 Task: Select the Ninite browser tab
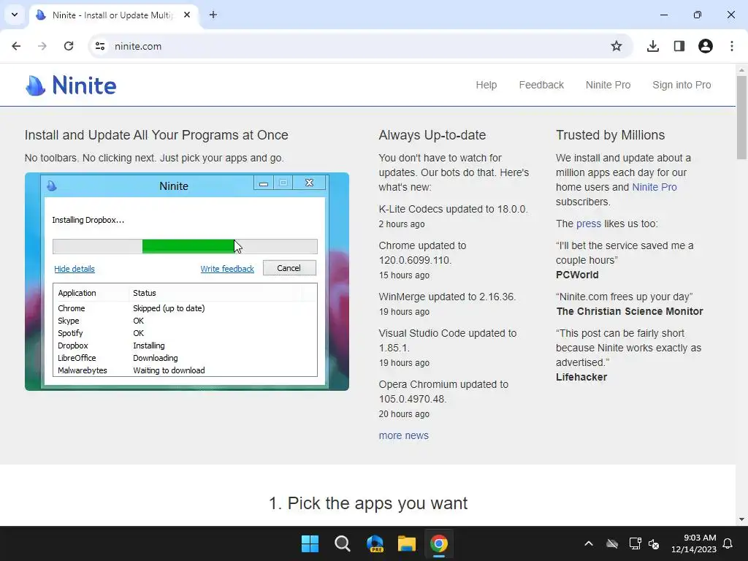[x=112, y=15]
